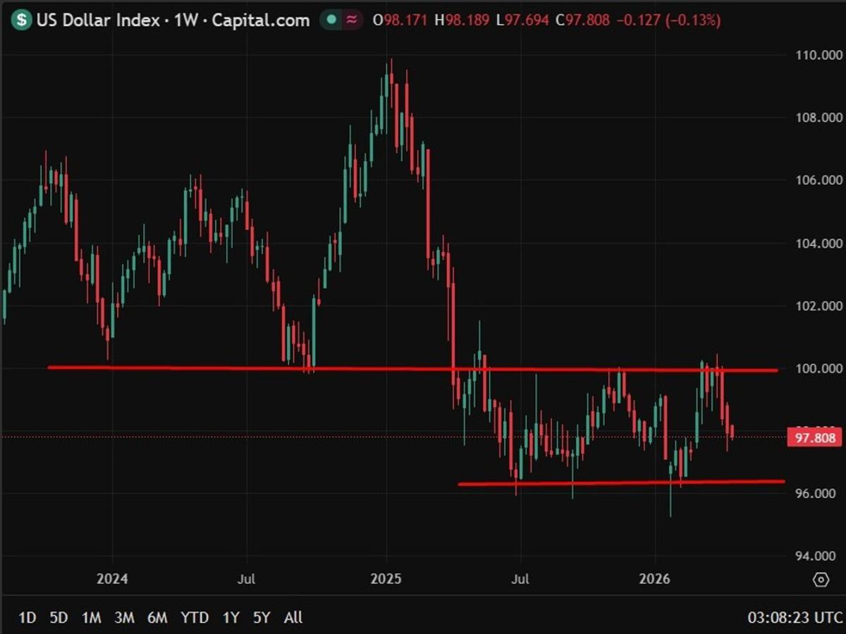
Task: Select the 1M timeframe
Action: click(x=92, y=617)
